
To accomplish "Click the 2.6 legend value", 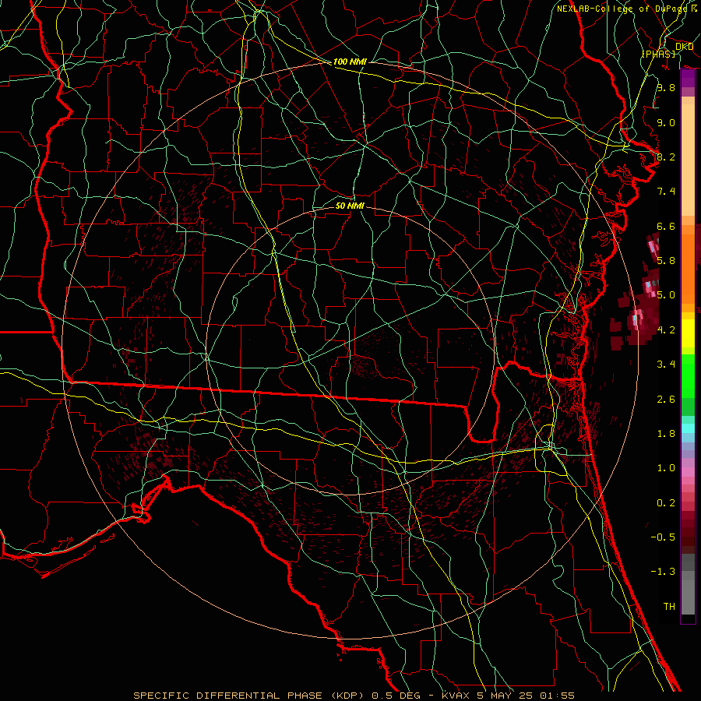I will click(x=666, y=400).
